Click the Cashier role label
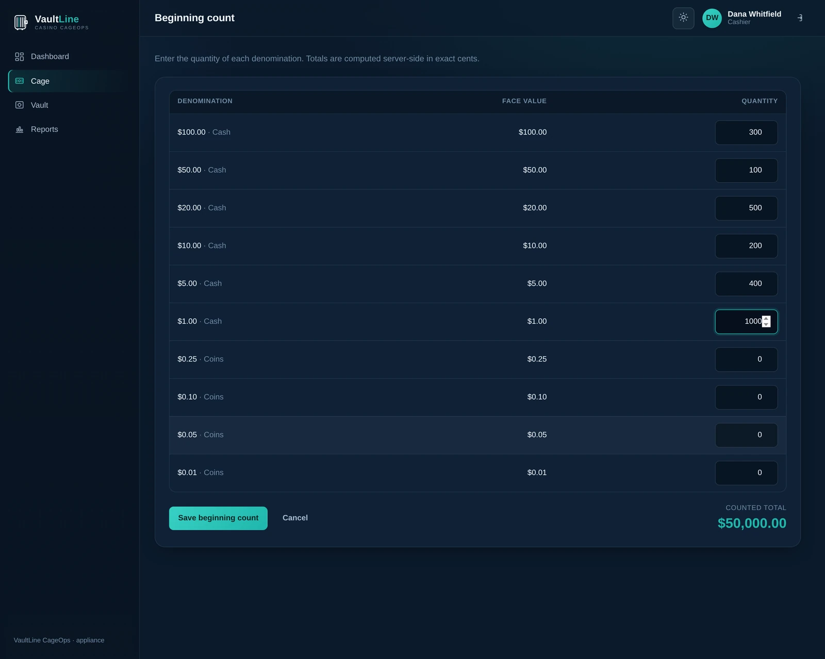Image resolution: width=825 pixels, height=659 pixels. (739, 22)
